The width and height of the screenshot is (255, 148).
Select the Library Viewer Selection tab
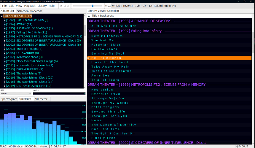click(103, 11)
